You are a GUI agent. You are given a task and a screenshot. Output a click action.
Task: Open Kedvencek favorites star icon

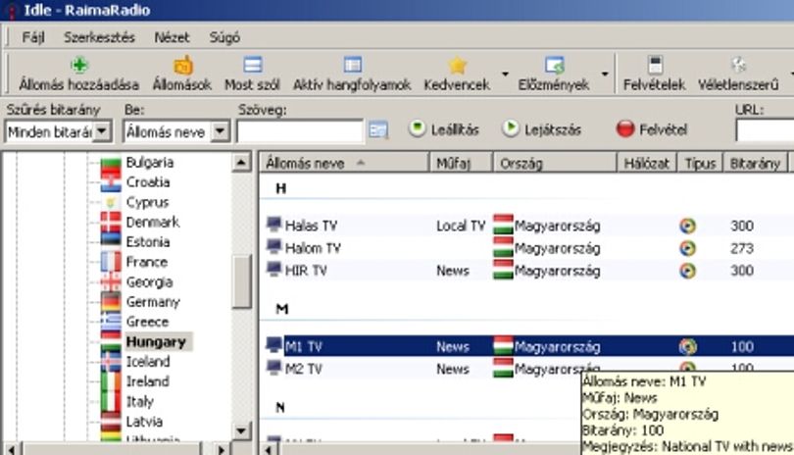pyautogui.click(x=457, y=65)
